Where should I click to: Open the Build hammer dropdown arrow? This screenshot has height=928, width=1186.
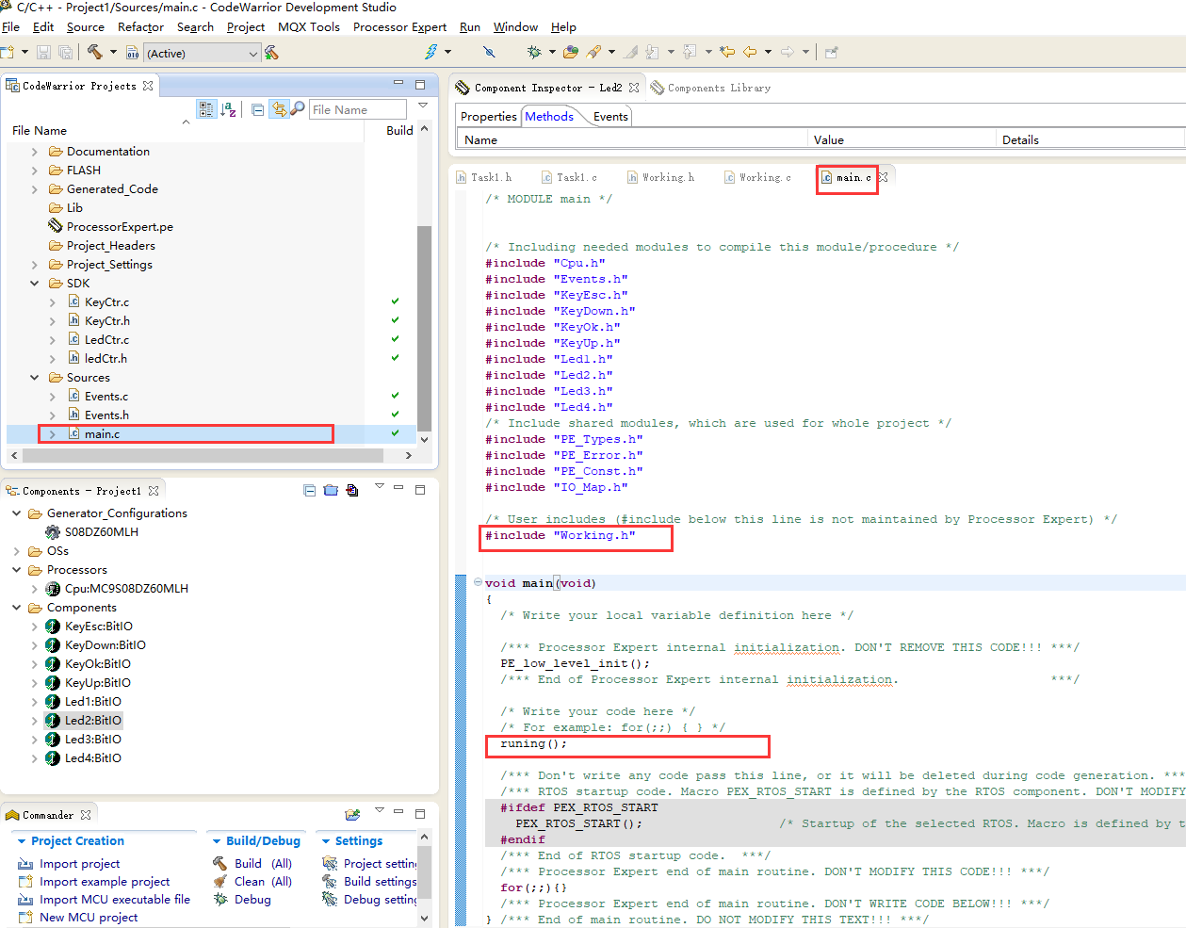pos(113,53)
